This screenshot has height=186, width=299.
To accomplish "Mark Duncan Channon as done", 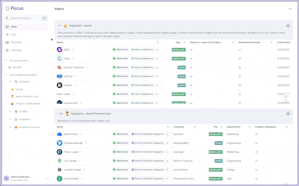I will (x=120, y=68).
